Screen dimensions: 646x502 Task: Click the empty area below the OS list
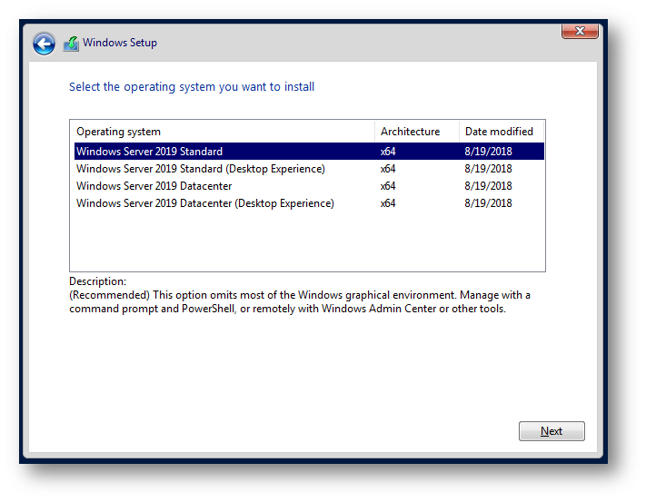click(307, 241)
